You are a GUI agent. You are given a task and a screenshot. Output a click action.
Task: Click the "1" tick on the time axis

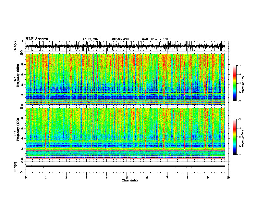46,178
